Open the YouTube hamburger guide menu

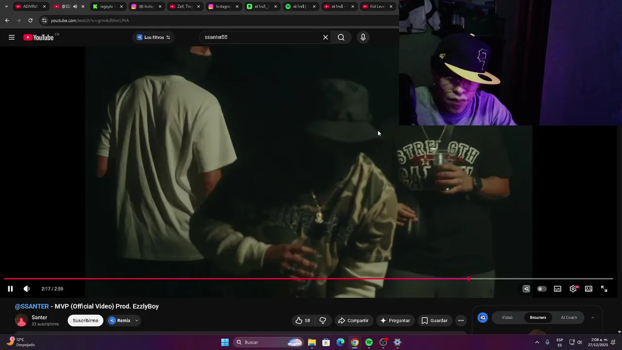pos(12,37)
